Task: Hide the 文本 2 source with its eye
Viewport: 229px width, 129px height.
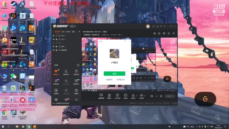Action: (54, 39)
